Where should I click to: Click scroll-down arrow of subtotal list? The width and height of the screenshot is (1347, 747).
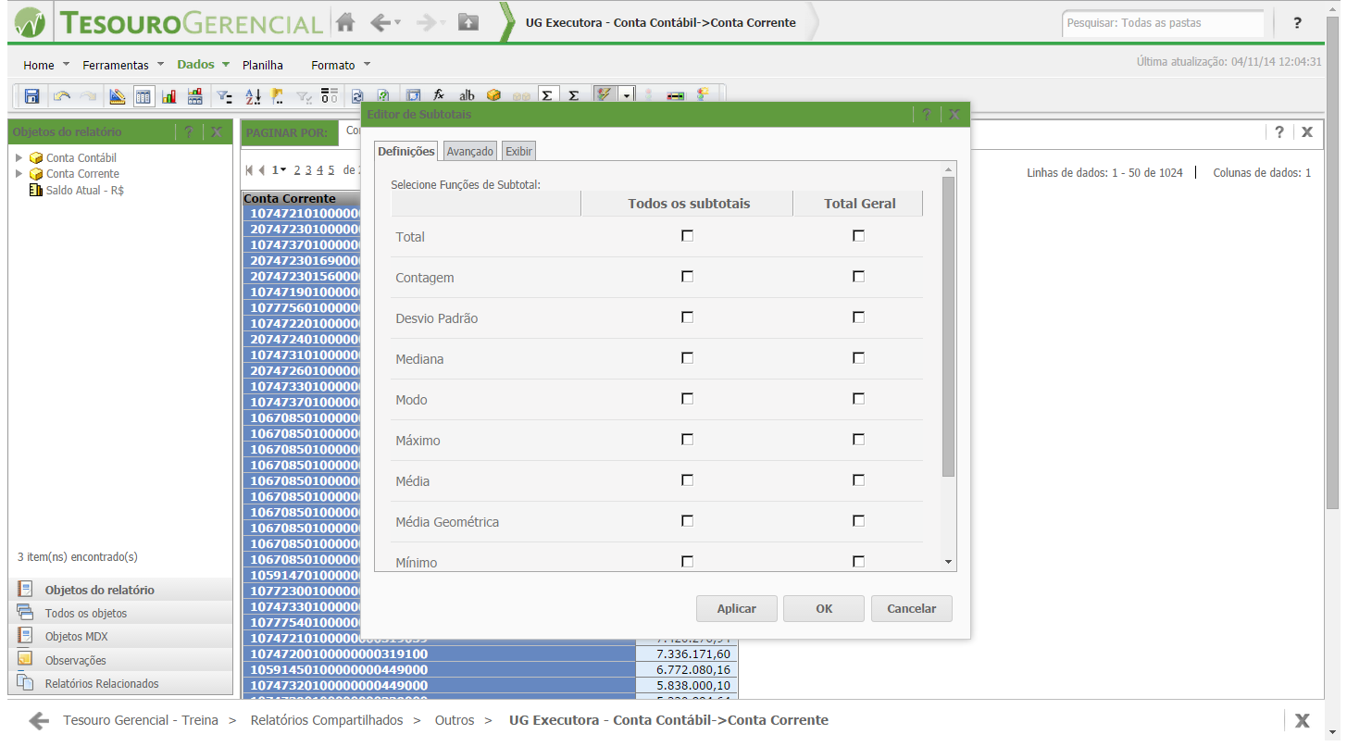[948, 562]
